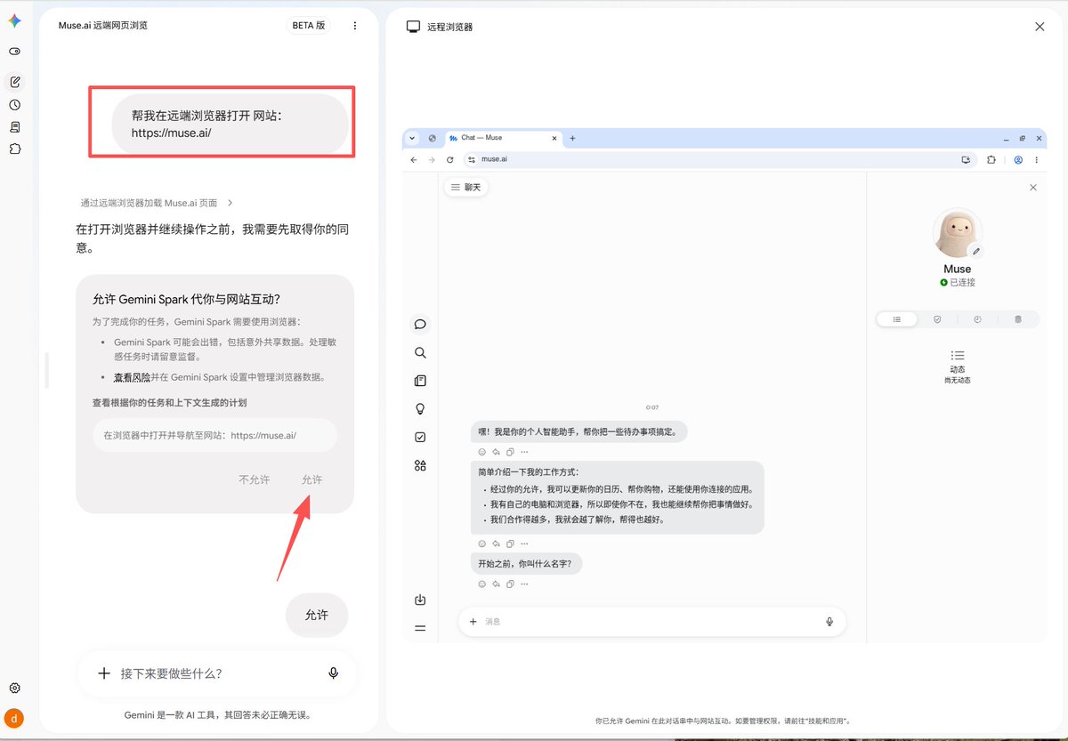Open the 查看风险 link
Image resolution: width=1068 pixels, height=741 pixels.
(x=132, y=377)
